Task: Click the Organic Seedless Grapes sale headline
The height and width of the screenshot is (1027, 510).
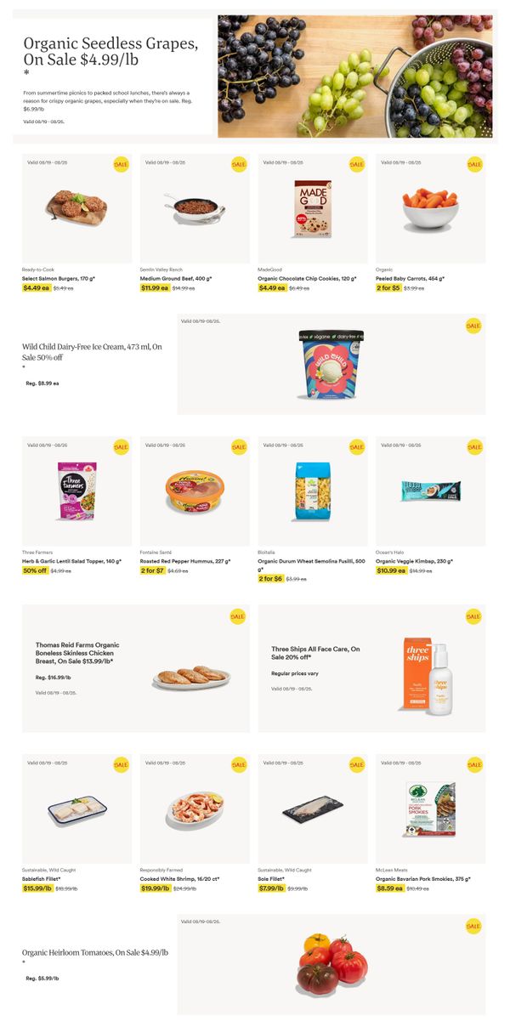Action: [110, 52]
